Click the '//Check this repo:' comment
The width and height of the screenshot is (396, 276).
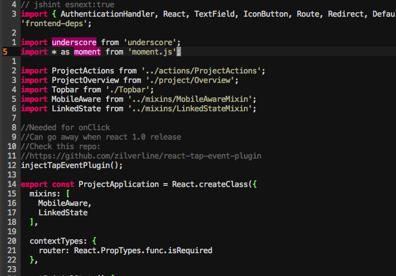[x=61, y=146]
